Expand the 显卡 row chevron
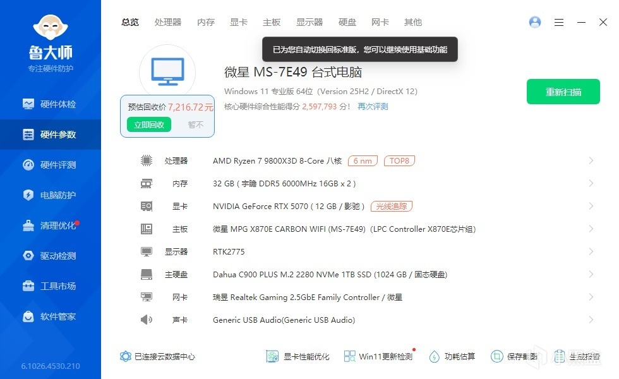This screenshot has width=619, height=379. (x=591, y=206)
